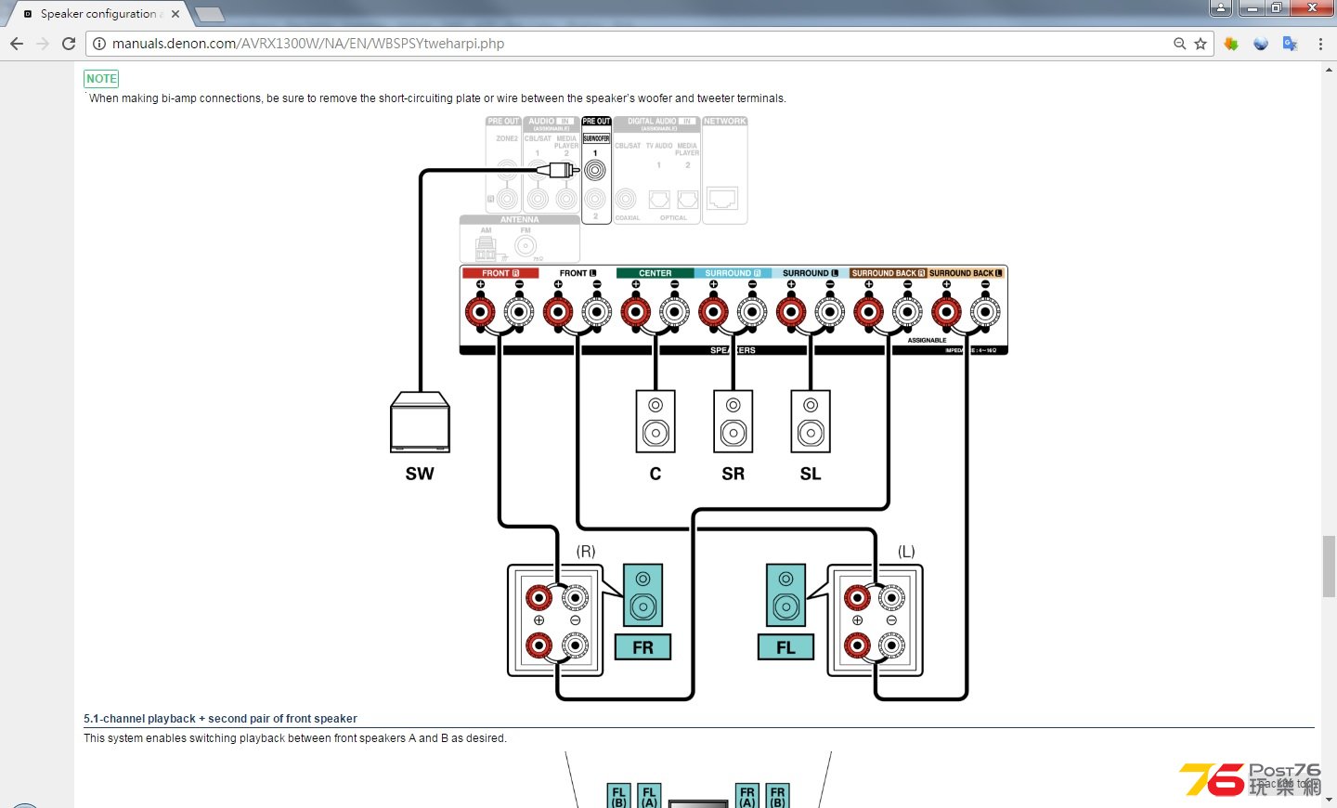Click the FR front right speaker label
1337x808 pixels.
(643, 647)
